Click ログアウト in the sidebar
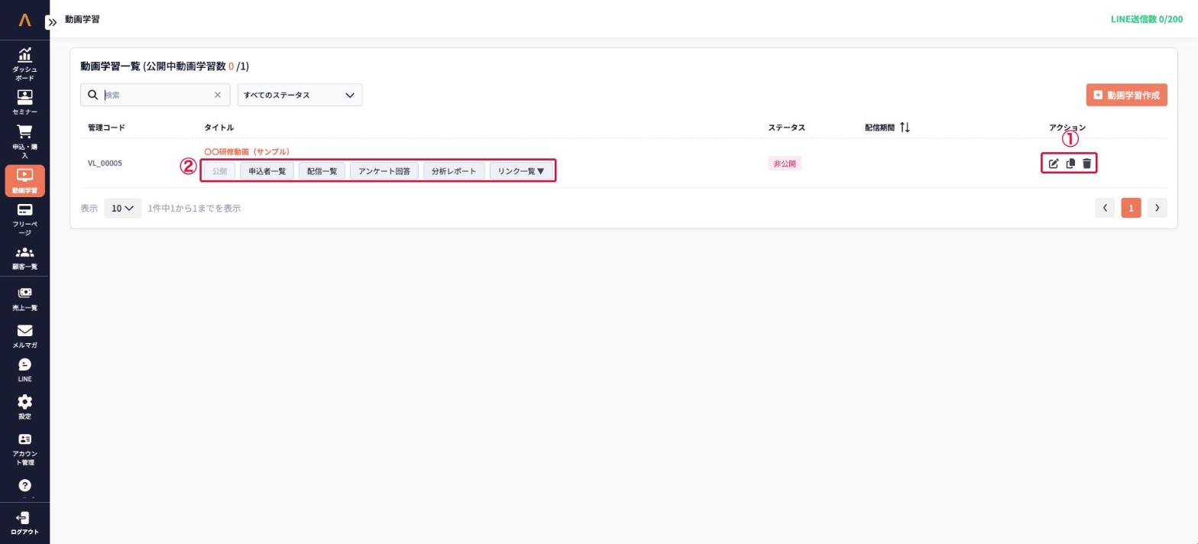 pyautogui.click(x=24, y=523)
